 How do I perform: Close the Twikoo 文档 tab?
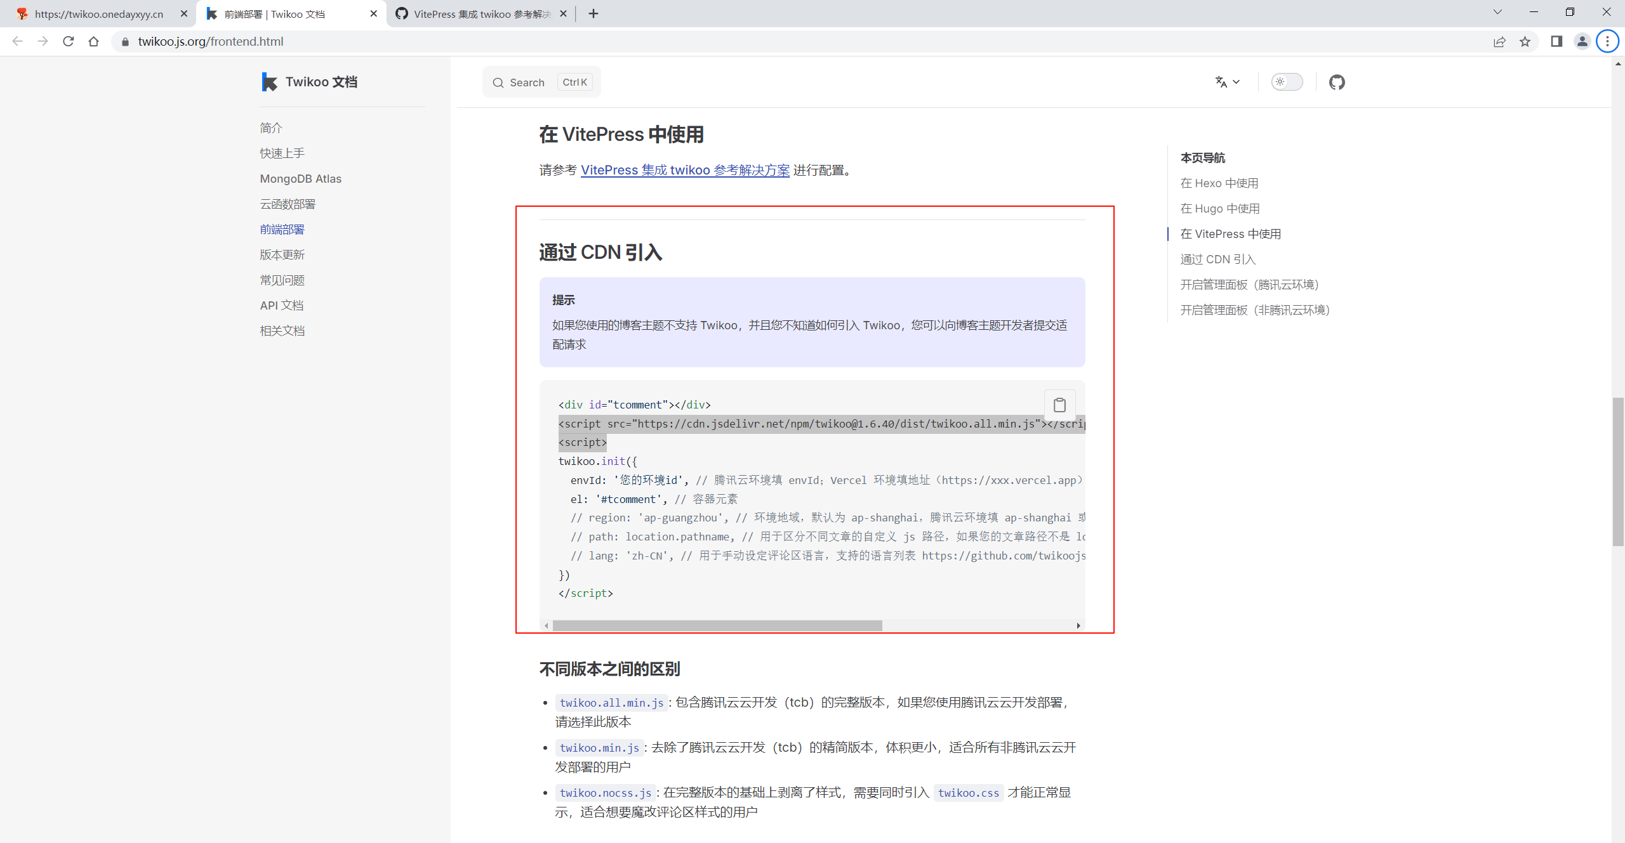tap(373, 13)
